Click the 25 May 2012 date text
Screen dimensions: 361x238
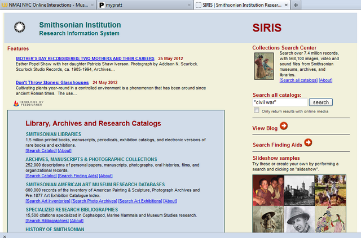tap(170, 59)
